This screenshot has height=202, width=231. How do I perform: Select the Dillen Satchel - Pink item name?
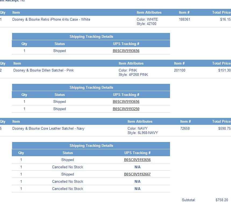click(x=44, y=70)
